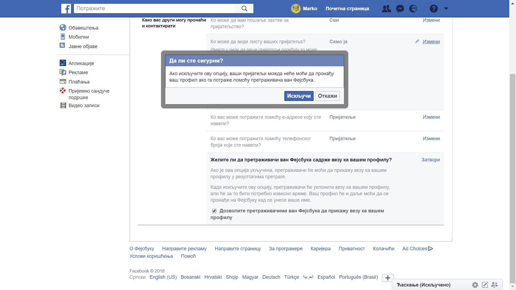516x290 pixels.
Task: Click the Facebook logo
Action: point(66,8)
